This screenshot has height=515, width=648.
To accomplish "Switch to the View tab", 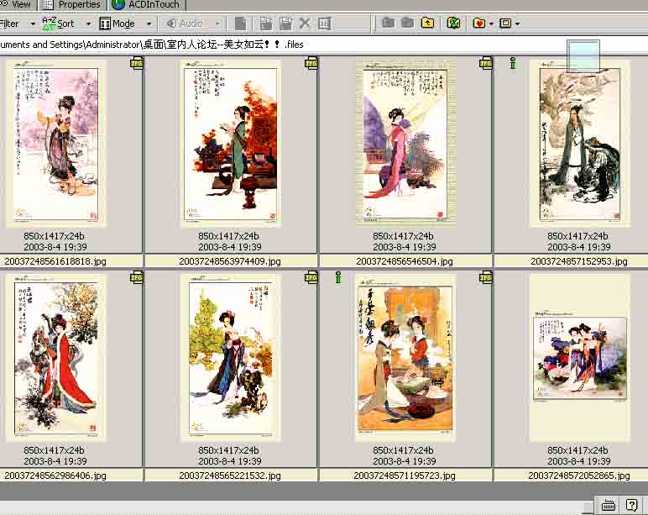I will click(18, 4).
